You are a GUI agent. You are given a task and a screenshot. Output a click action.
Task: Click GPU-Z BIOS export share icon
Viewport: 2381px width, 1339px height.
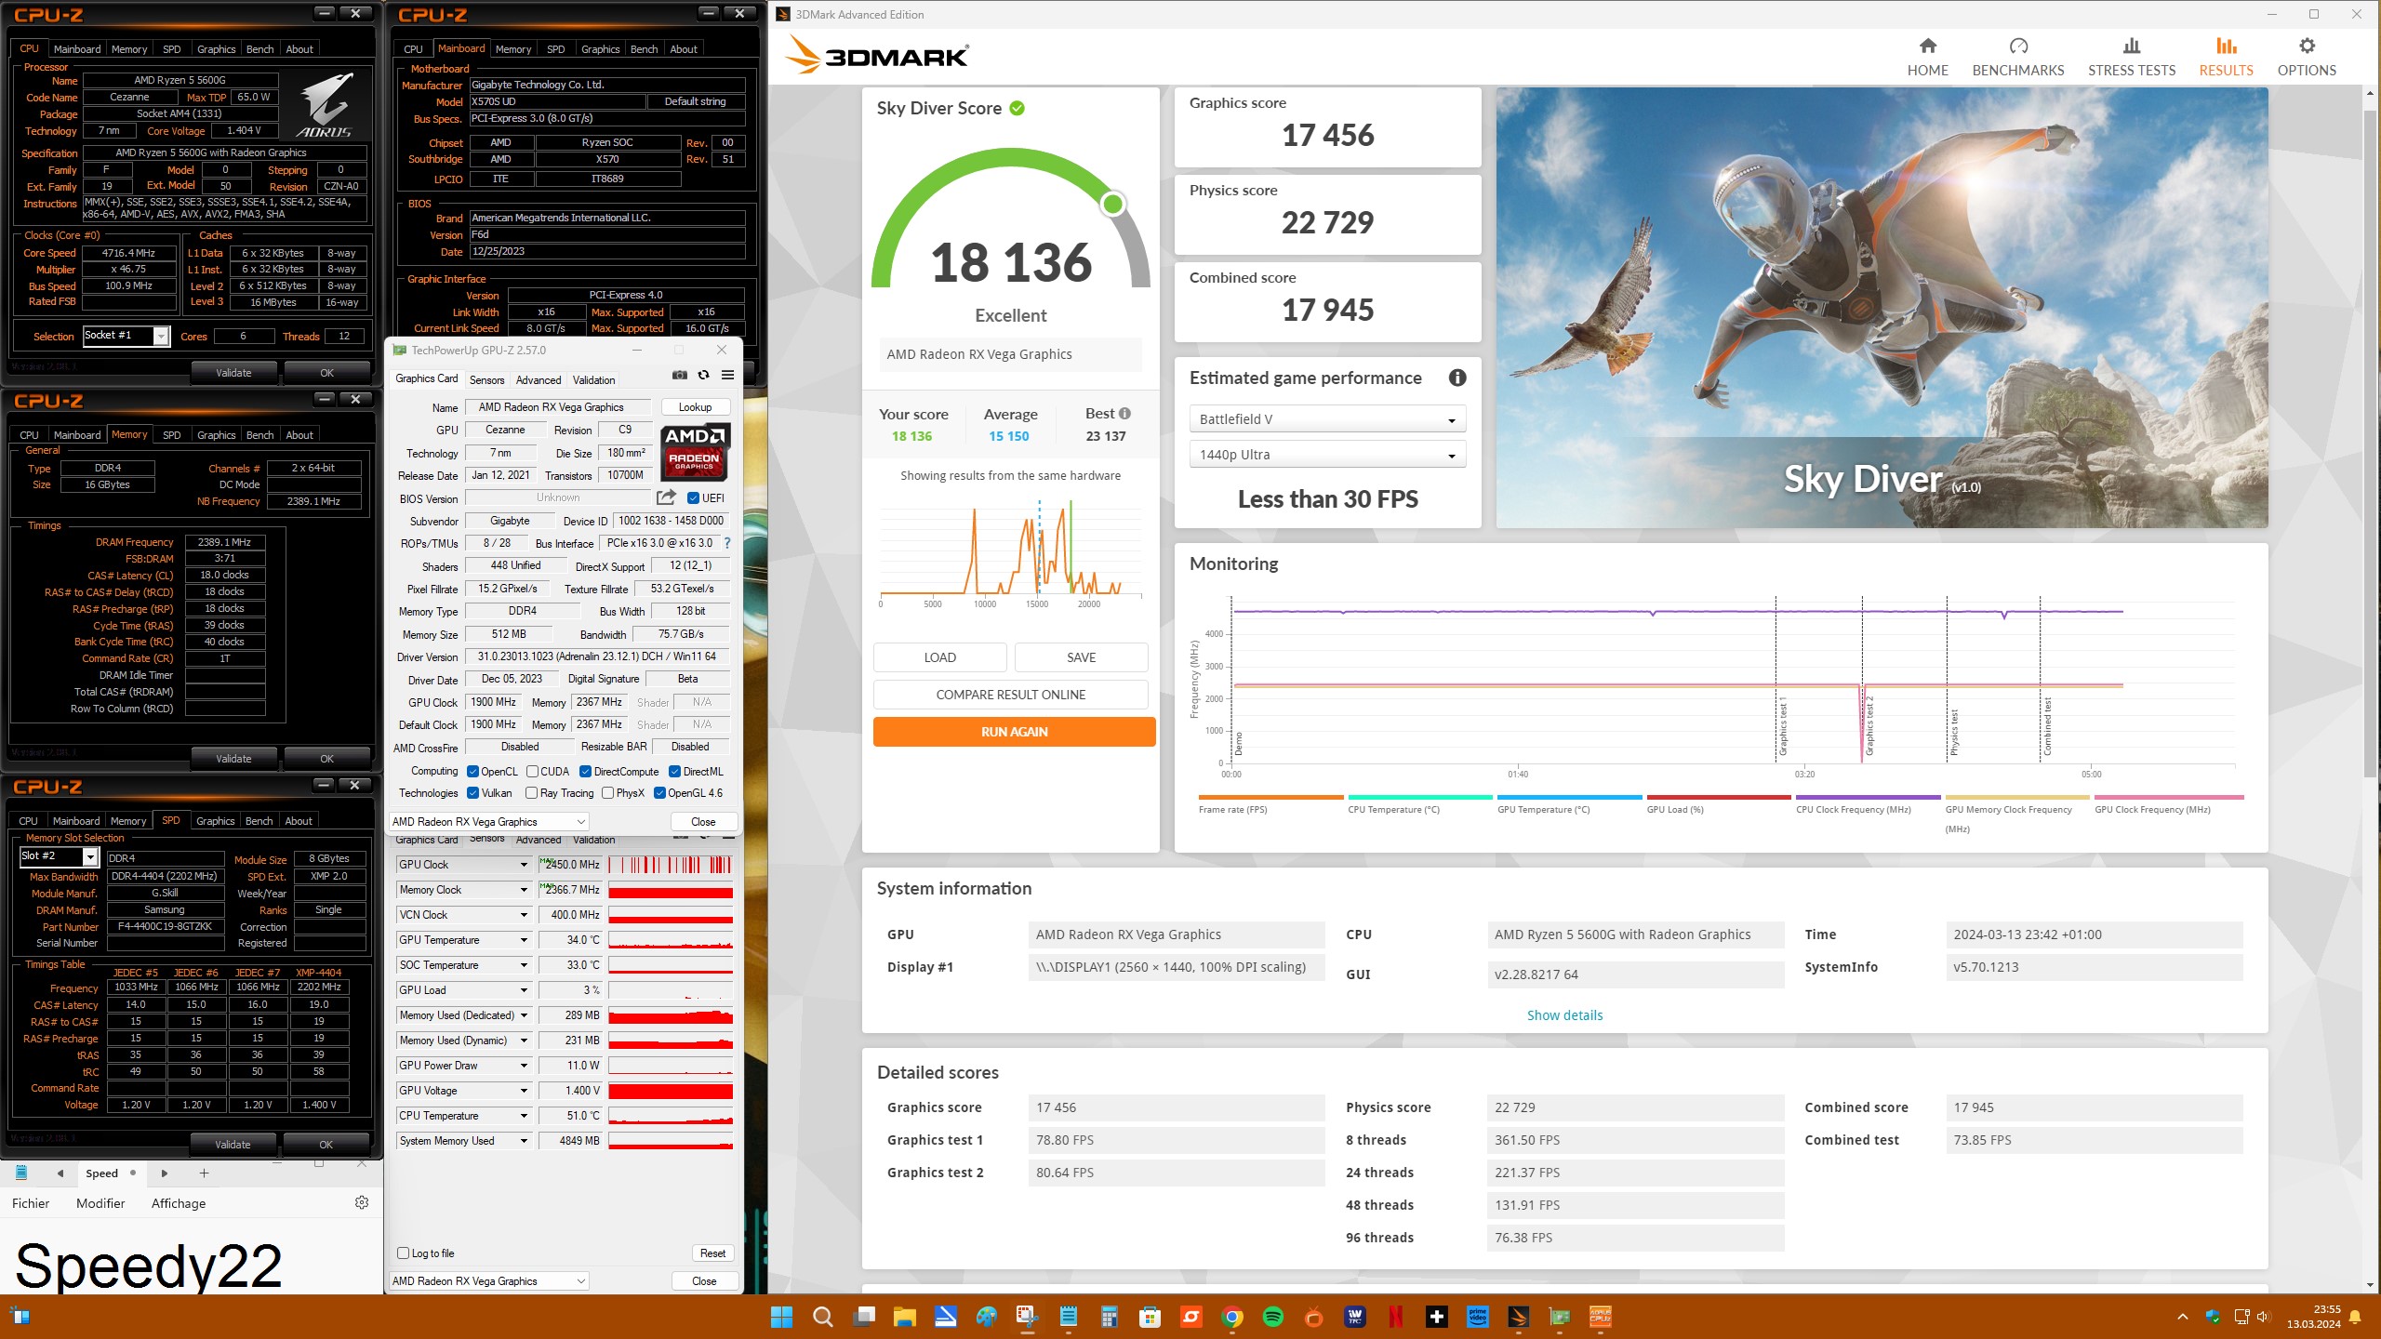(x=666, y=497)
